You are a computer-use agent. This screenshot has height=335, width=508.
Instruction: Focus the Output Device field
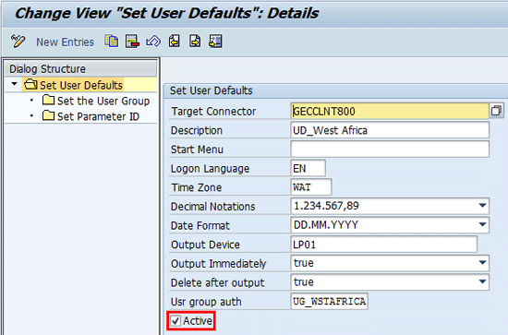click(x=384, y=245)
